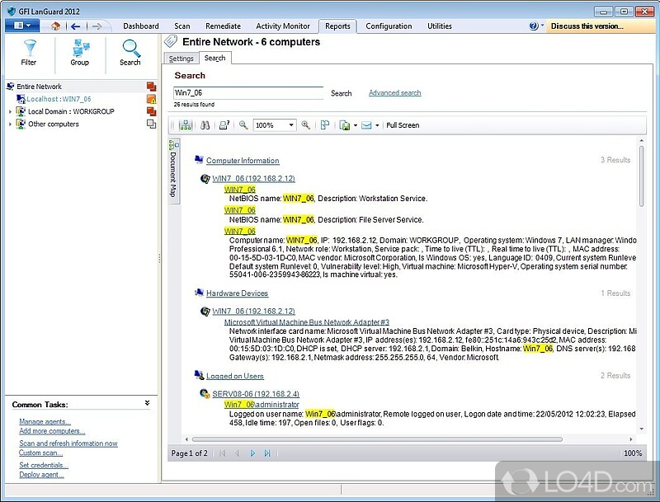Open the Advanced search link
The height and width of the screenshot is (502, 660).
click(x=394, y=93)
